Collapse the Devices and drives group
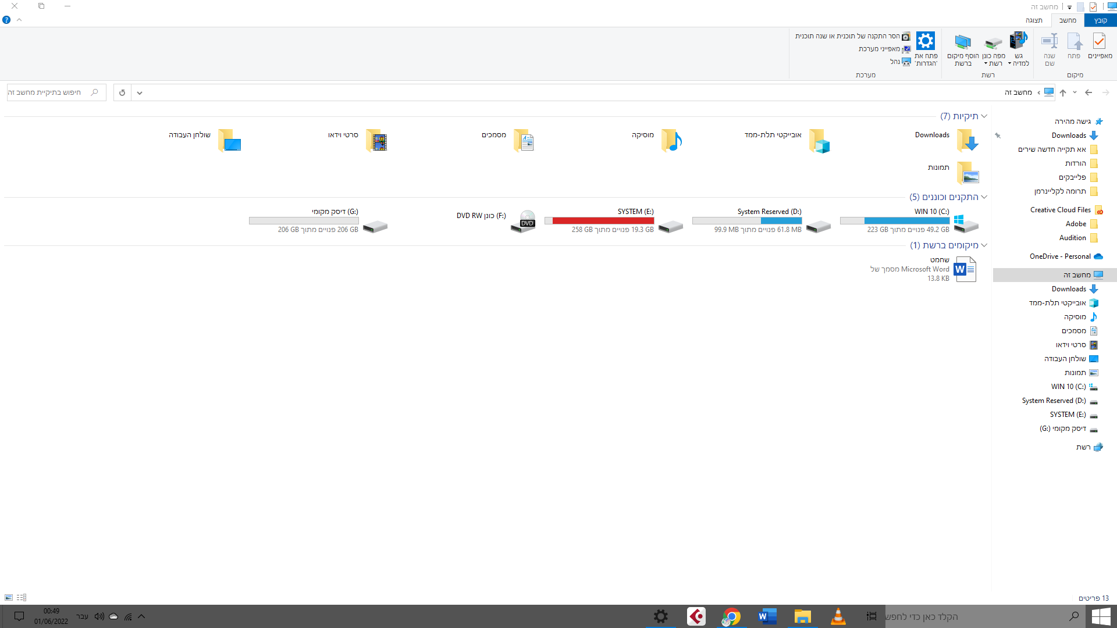1117x628 pixels. click(984, 197)
